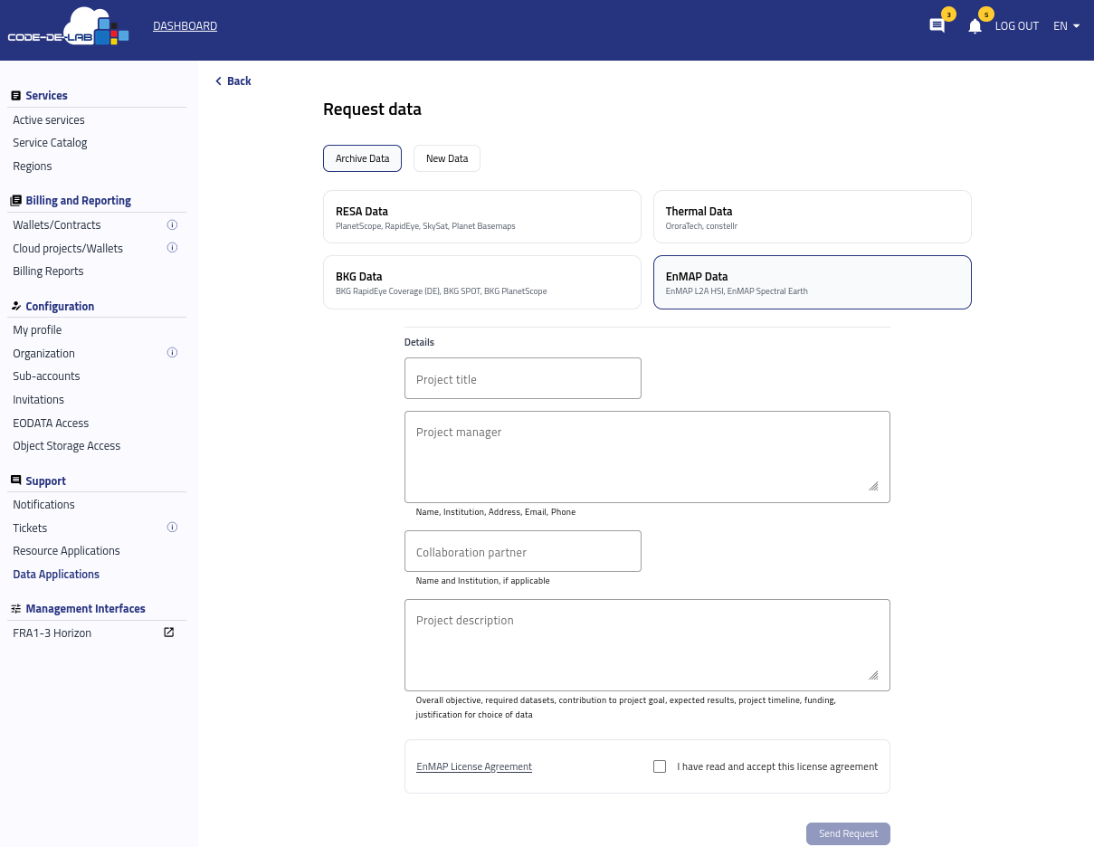
Task: Open the EnMAP License Agreement link
Action: (474, 766)
